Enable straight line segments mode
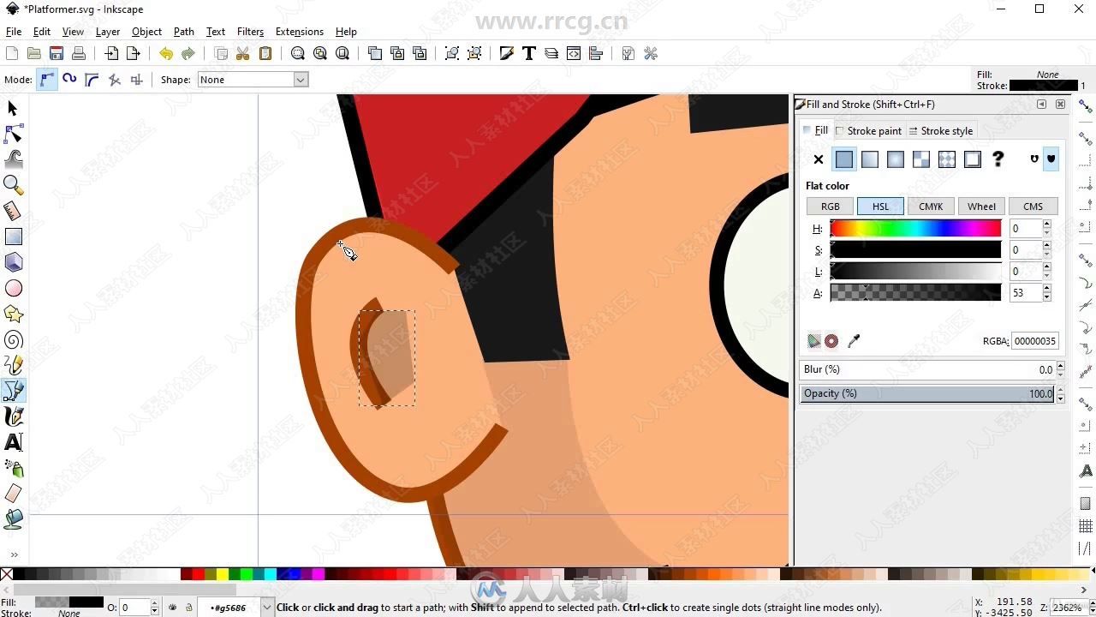Image resolution: width=1096 pixels, height=617 pixels. coord(114,80)
